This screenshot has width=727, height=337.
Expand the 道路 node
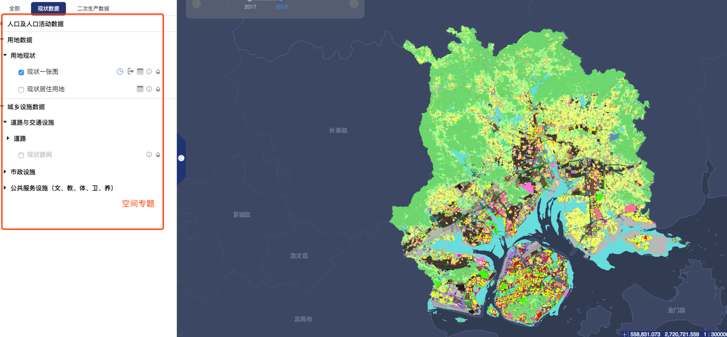click(8, 138)
